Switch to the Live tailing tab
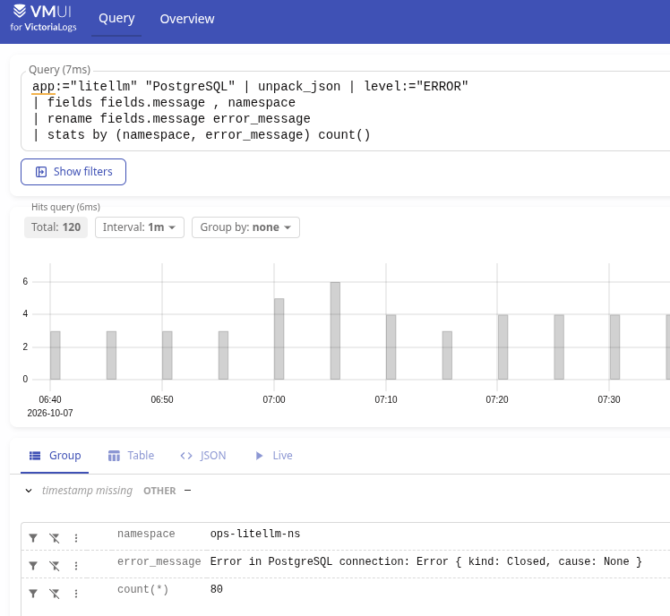The height and width of the screenshot is (616, 670). point(273,456)
